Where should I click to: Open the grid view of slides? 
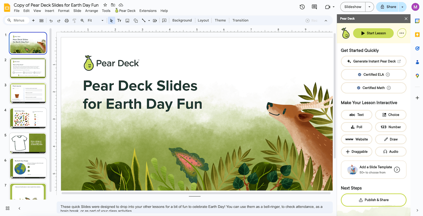(8, 208)
